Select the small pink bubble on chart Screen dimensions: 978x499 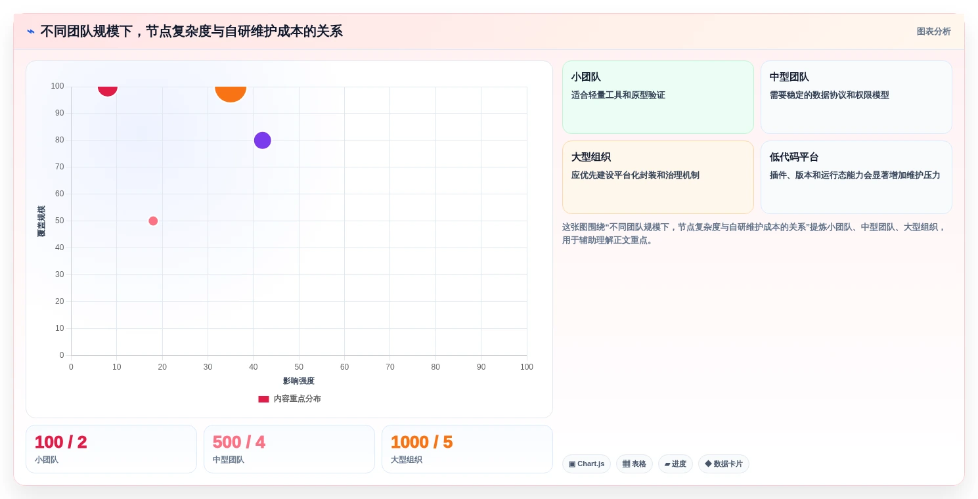pos(153,221)
